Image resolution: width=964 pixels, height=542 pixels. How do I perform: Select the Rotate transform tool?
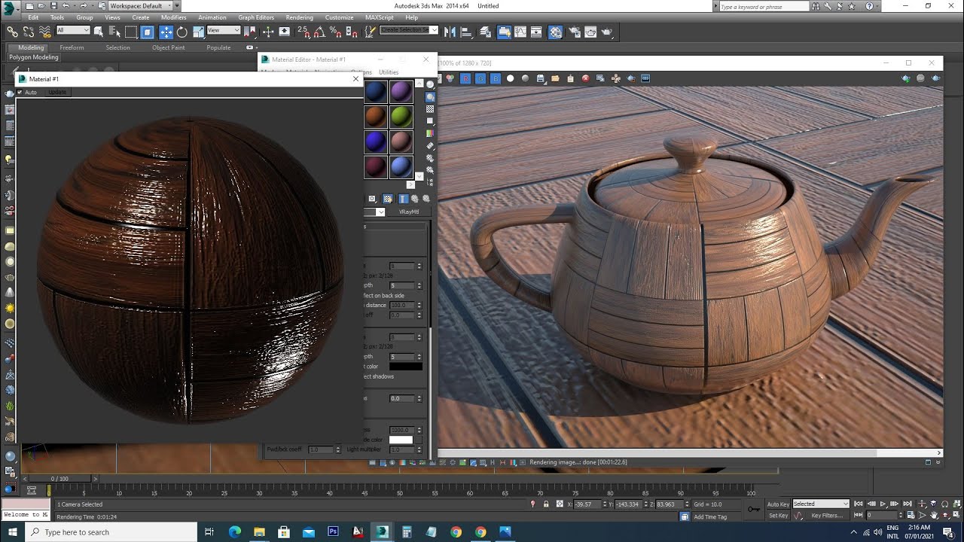point(182,32)
